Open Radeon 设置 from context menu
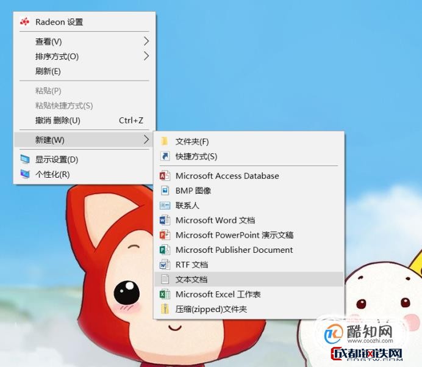Image resolution: width=422 pixels, height=367 pixels. [x=84, y=22]
